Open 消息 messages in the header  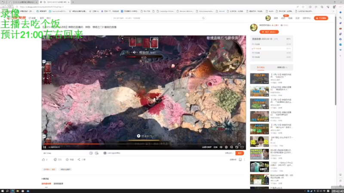(x=276, y=18)
